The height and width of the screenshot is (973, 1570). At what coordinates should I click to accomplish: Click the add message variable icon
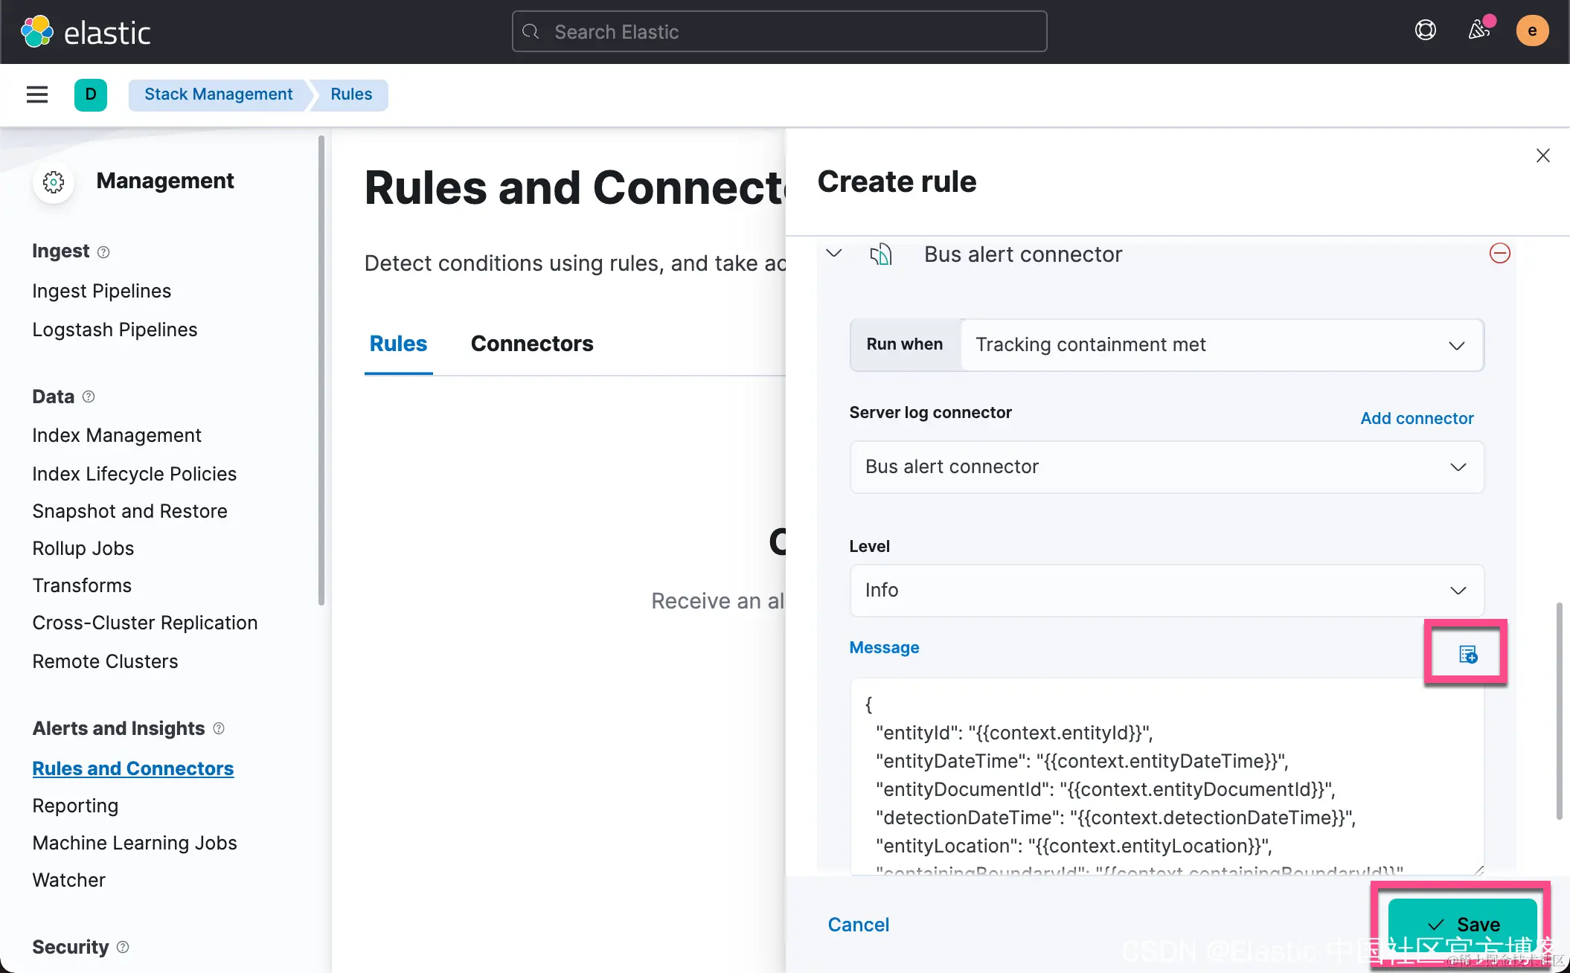tap(1467, 654)
